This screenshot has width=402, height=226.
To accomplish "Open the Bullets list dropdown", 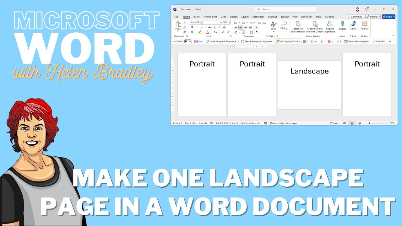I will coord(239,22).
